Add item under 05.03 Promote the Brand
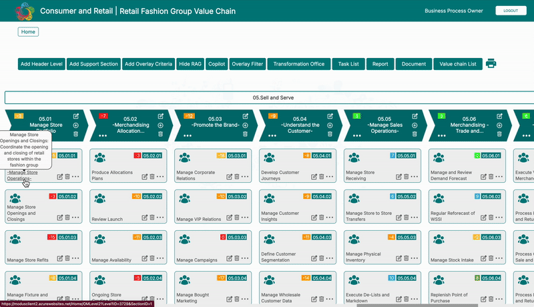The width and height of the screenshot is (534, 307). click(x=245, y=125)
